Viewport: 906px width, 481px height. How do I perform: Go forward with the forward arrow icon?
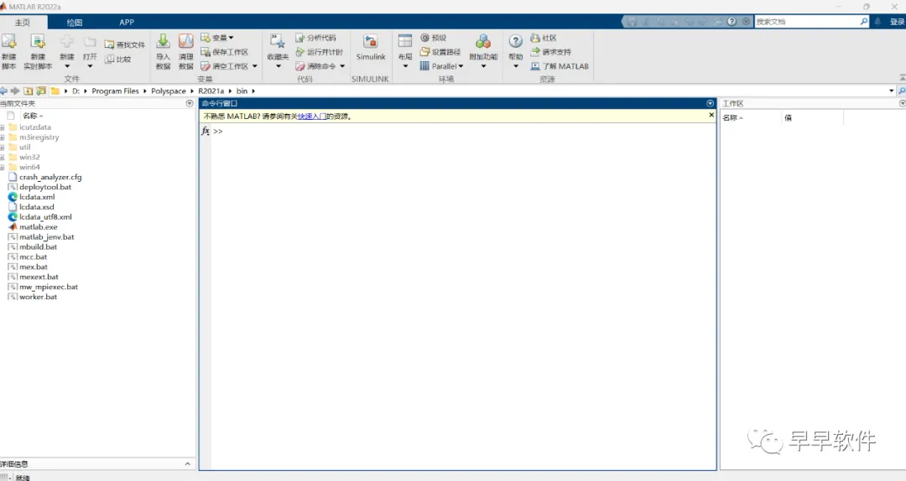click(15, 91)
